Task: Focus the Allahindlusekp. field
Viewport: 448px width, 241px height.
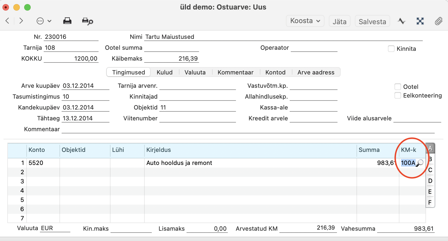Action: click(314, 96)
